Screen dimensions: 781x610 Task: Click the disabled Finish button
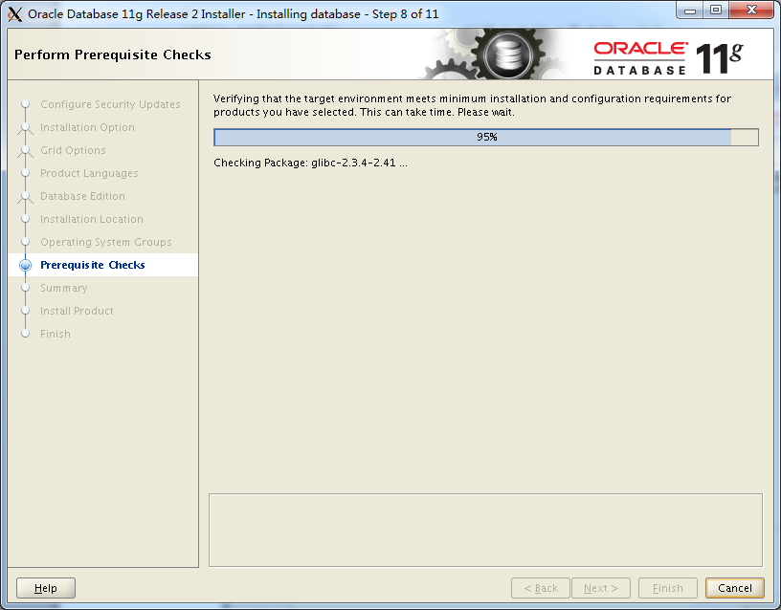click(668, 588)
